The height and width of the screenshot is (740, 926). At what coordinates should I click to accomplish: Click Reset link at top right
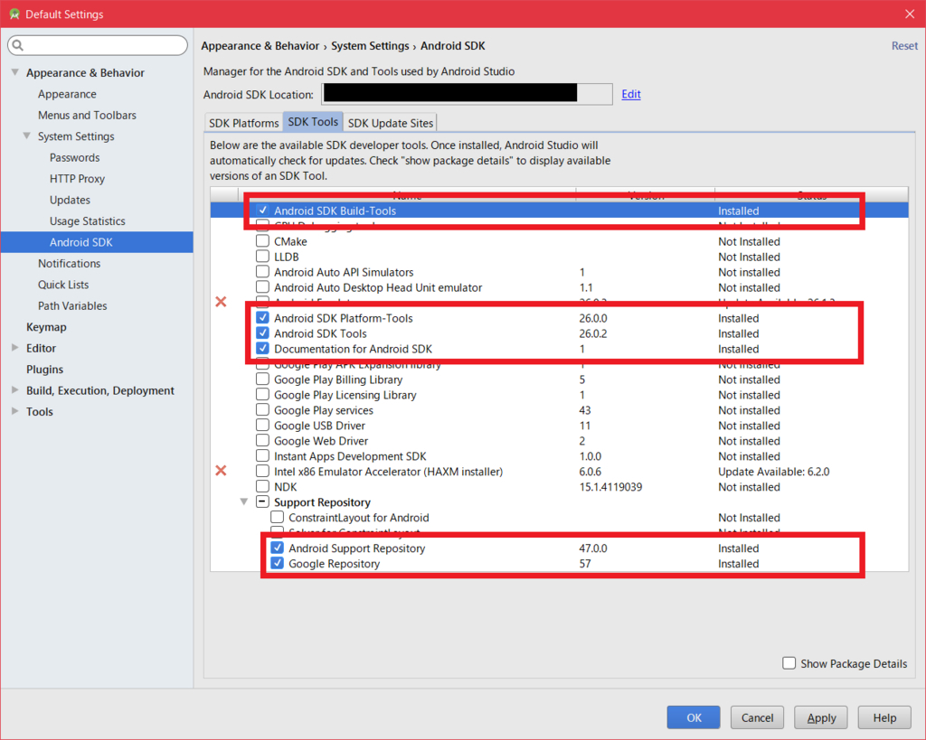pyautogui.click(x=904, y=46)
